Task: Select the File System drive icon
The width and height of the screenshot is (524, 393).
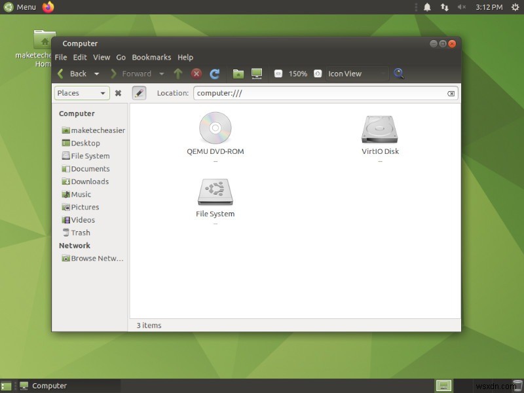Action: coord(215,192)
